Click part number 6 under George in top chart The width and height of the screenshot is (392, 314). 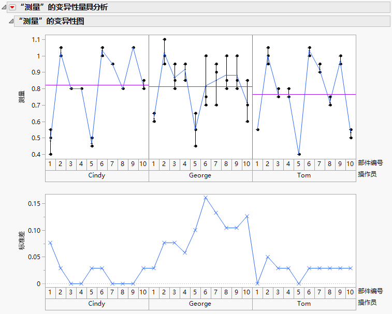(206, 164)
